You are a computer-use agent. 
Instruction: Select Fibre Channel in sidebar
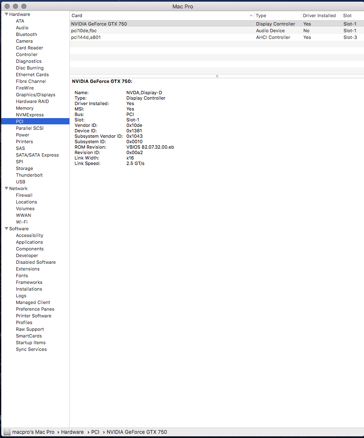point(31,81)
